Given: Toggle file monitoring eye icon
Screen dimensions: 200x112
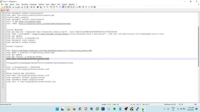Looking at the screenshot, I should (80, 7).
